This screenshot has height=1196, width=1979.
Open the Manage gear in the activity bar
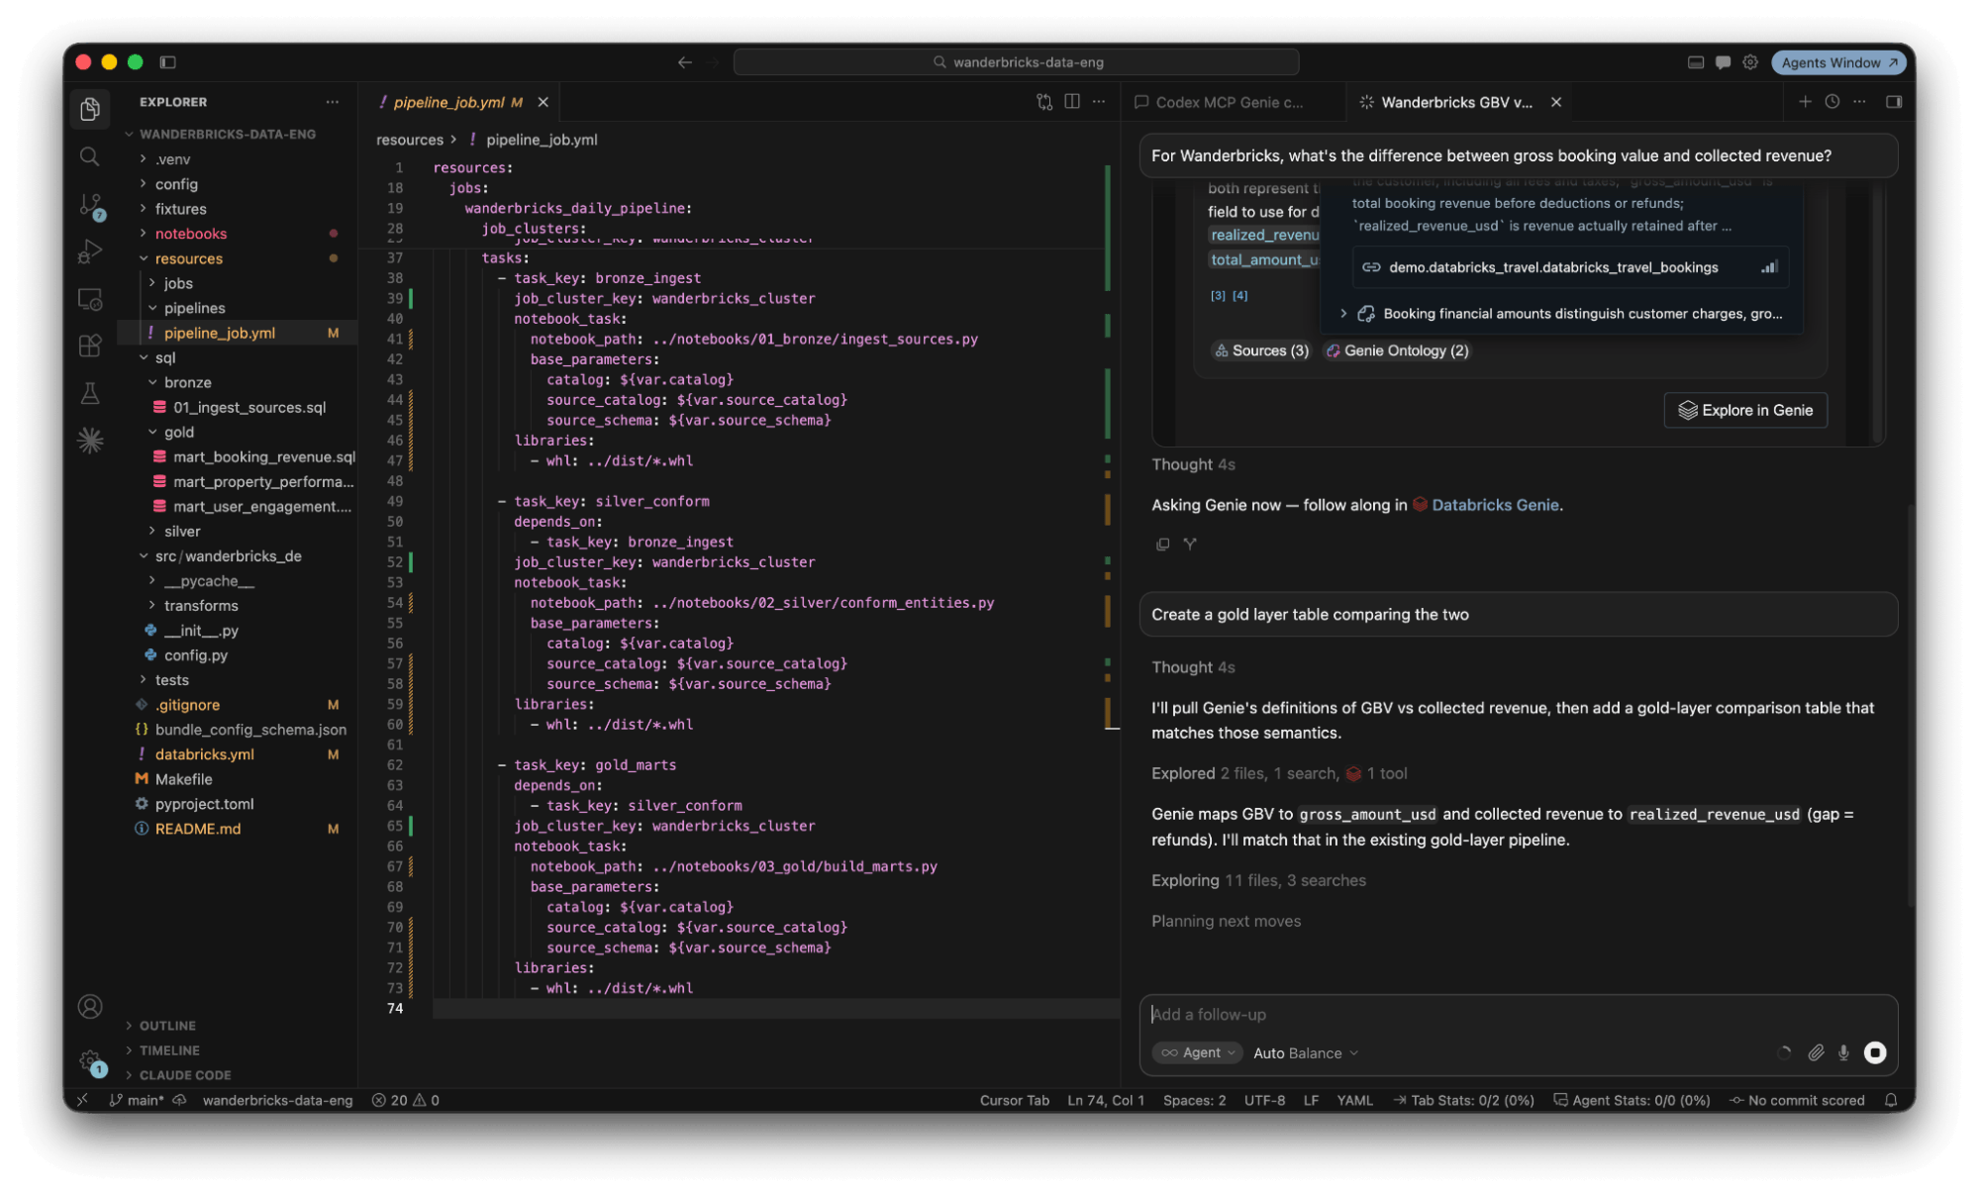coord(90,1061)
